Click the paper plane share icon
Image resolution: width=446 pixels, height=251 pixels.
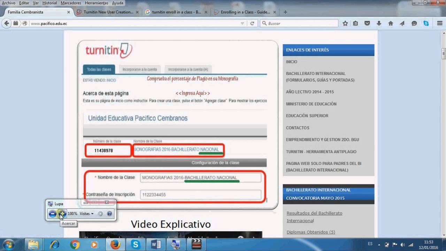tap(402, 23)
